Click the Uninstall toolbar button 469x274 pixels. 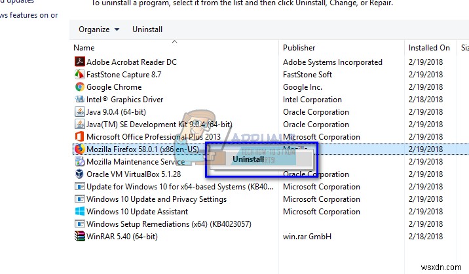(147, 29)
